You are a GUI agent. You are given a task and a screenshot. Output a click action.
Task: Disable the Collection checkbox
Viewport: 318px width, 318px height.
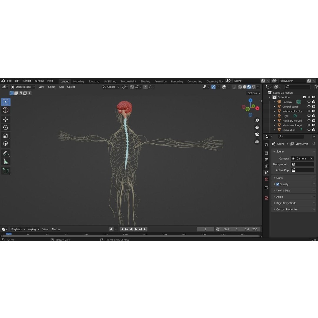[x=304, y=97]
